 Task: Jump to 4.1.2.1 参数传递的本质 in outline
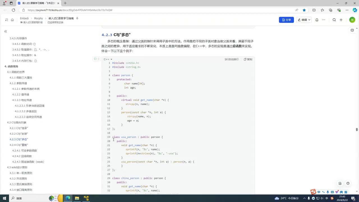(26, 89)
